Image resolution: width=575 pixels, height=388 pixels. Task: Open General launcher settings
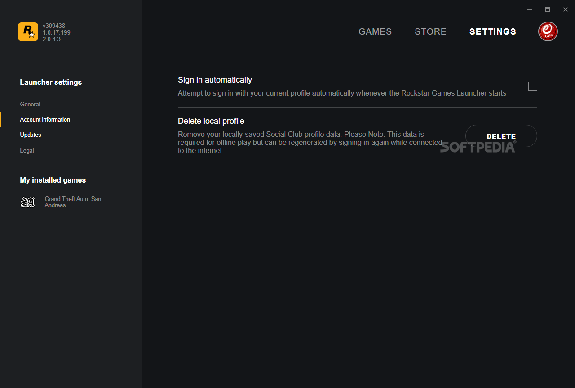pyautogui.click(x=30, y=104)
